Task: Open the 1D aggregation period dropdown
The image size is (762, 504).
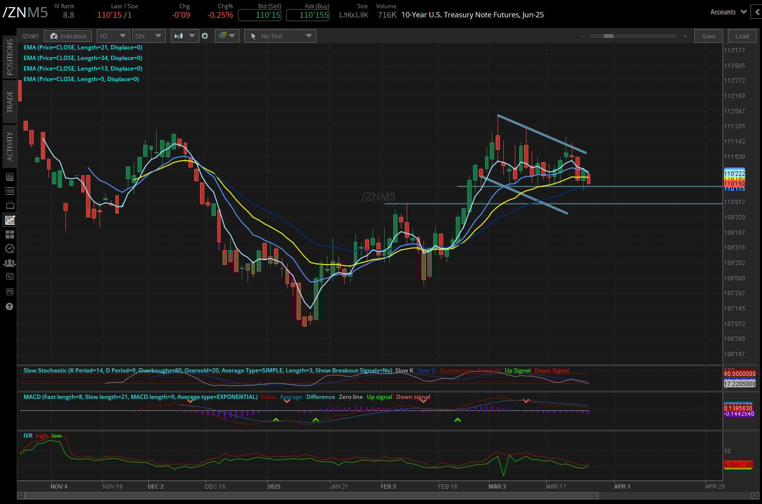Action: pos(113,36)
